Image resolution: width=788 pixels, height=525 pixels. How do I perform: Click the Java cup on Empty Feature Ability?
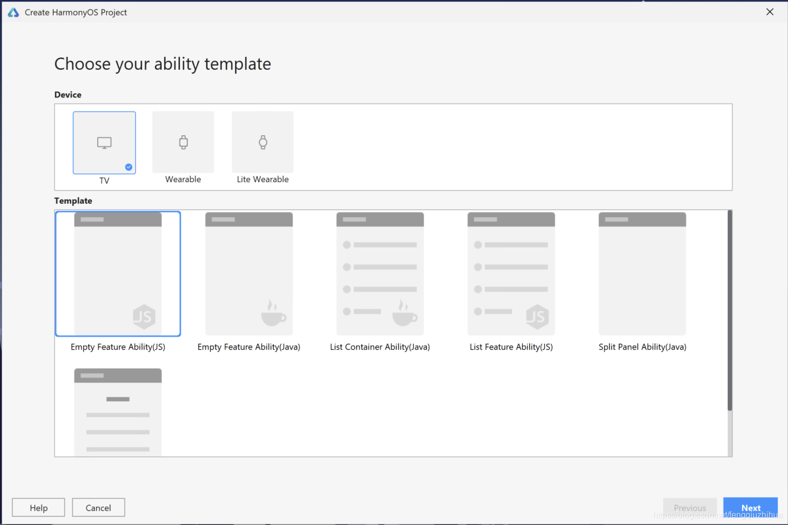pos(273,314)
